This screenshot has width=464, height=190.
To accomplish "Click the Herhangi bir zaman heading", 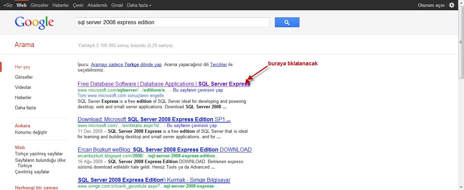I will (x=36, y=188).
